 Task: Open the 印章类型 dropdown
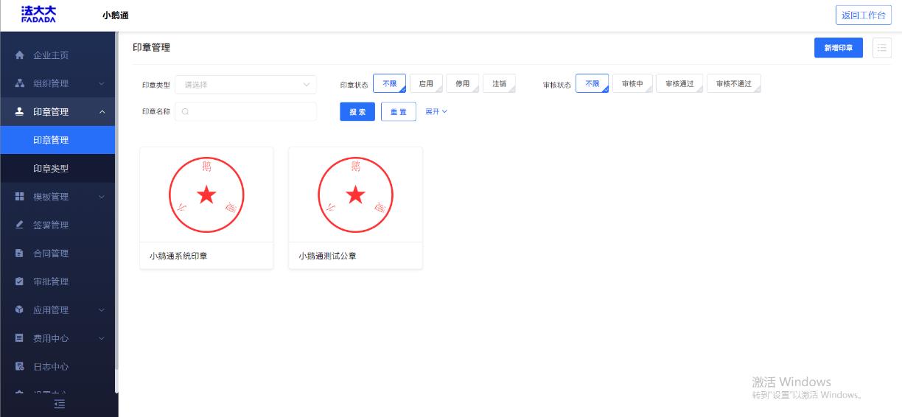coord(245,85)
